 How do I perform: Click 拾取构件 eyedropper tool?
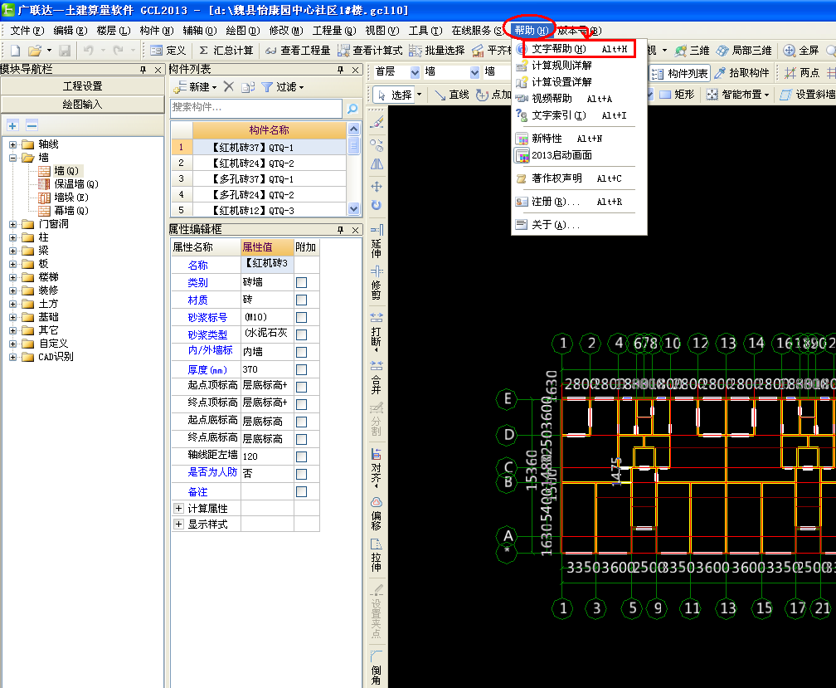[742, 73]
